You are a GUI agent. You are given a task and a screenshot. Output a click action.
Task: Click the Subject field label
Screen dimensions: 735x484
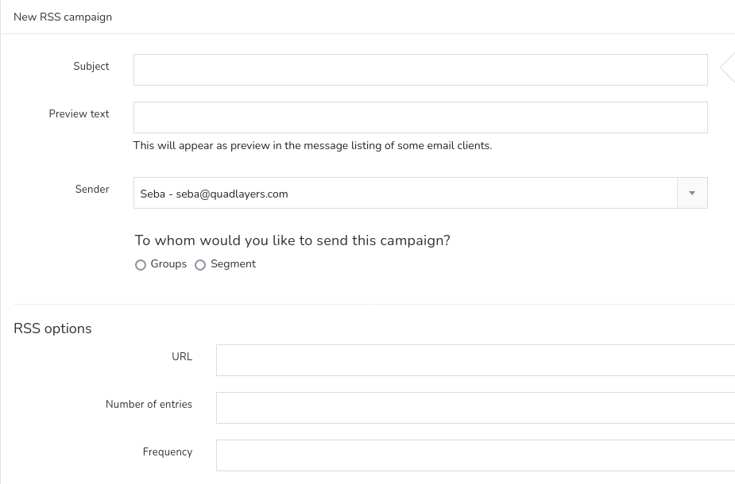91,67
